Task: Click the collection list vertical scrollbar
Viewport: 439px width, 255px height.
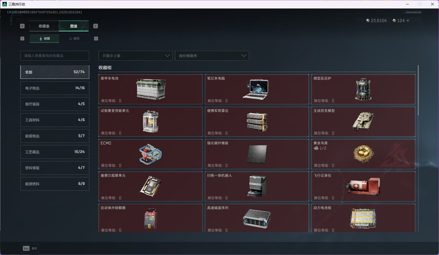Action: pyautogui.click(x=418, y=90)
